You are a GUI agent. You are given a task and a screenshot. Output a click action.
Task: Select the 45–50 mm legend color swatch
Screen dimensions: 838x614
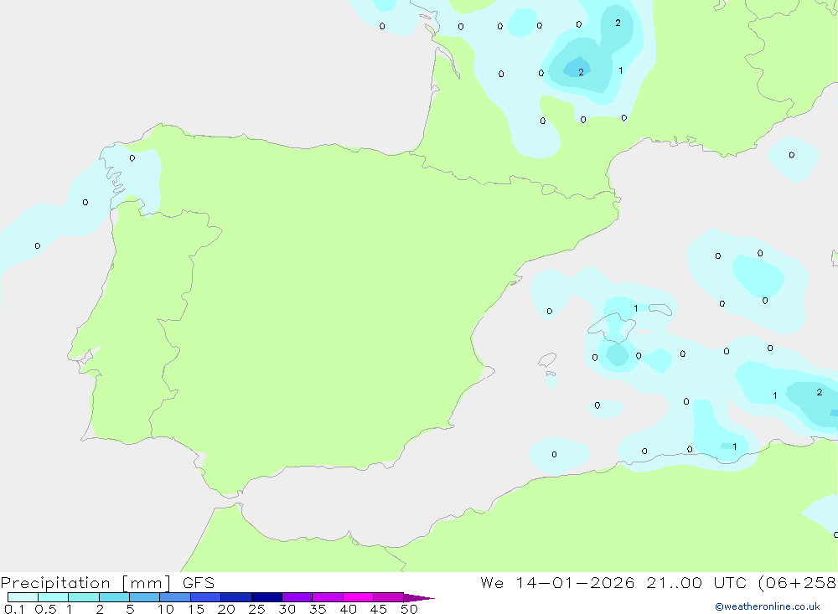click(388, 597)
